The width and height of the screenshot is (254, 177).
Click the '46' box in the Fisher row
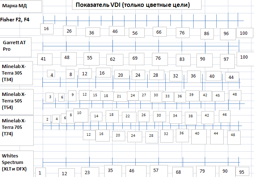click(x=117, y=31)
